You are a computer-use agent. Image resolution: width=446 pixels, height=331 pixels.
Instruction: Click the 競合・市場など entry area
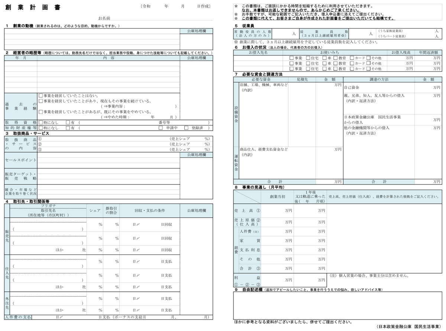[109, 191]
